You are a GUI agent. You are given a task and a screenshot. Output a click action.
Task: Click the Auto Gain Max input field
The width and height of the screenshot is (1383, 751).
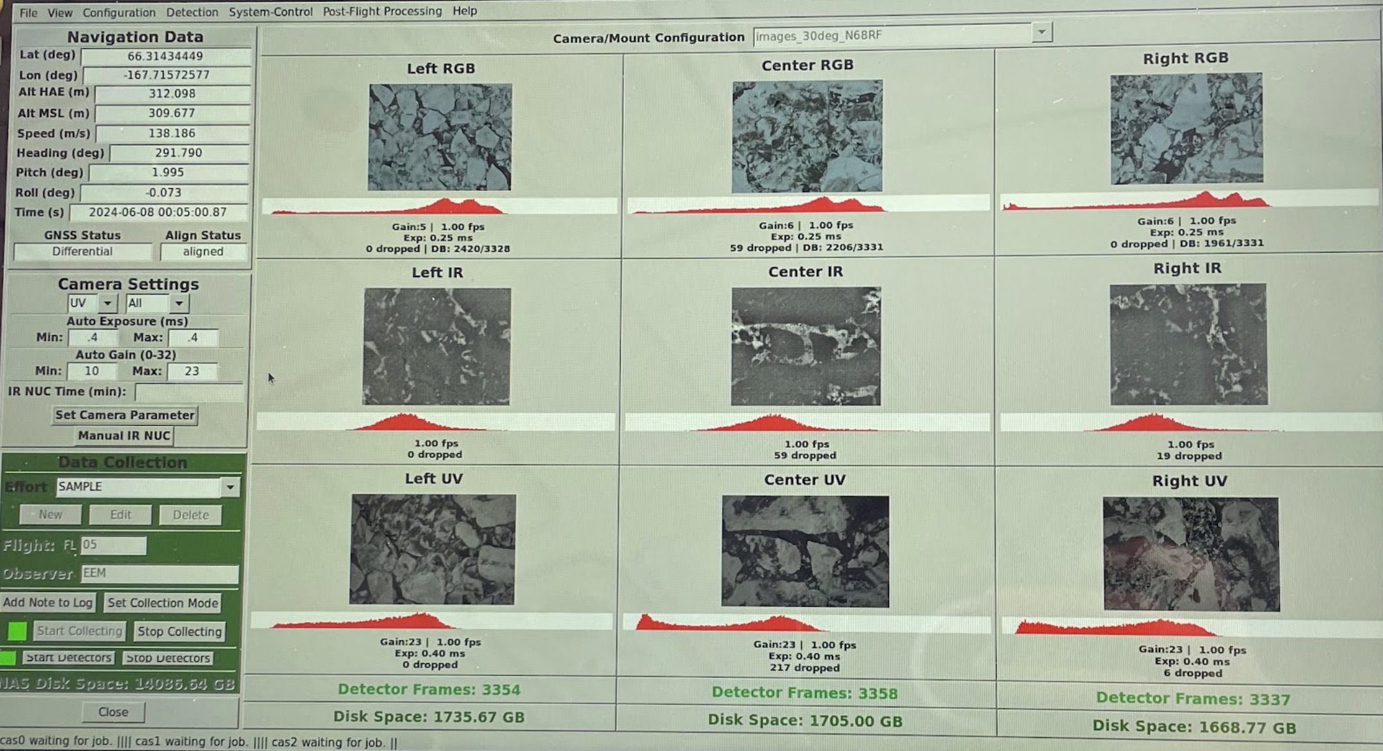[192, 371]
